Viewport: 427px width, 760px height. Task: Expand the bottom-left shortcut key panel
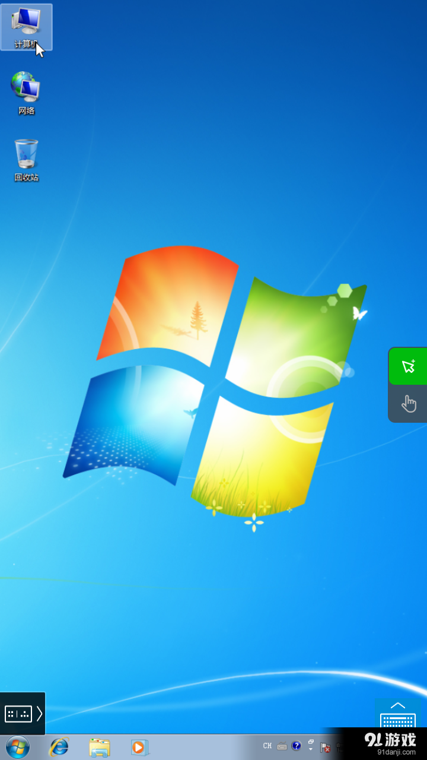coord(23,713)
